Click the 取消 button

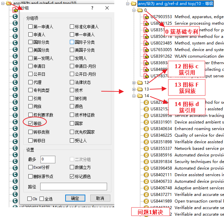click(100, 198)
